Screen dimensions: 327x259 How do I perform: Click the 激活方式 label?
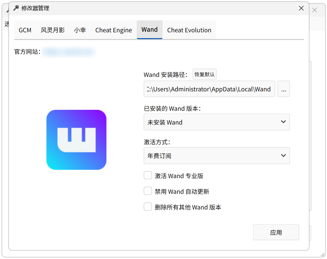[157, 142]
